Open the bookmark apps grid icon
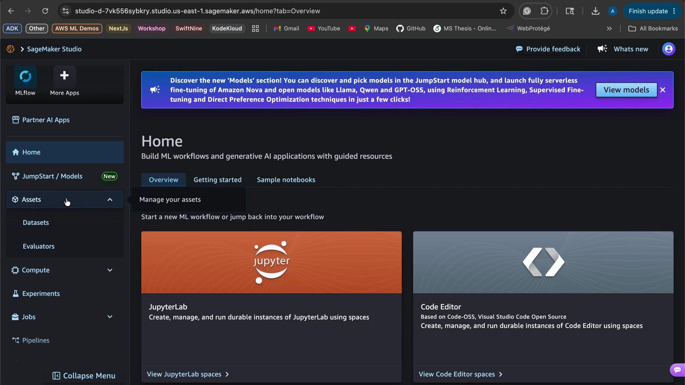685x385 pixels. pos(255,29)
